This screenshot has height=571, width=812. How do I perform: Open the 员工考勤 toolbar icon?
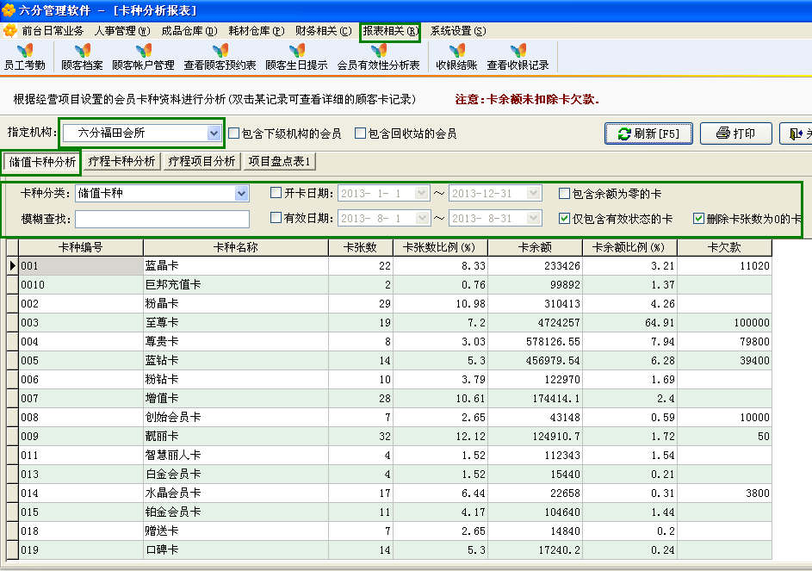click(x=24, y=57)
